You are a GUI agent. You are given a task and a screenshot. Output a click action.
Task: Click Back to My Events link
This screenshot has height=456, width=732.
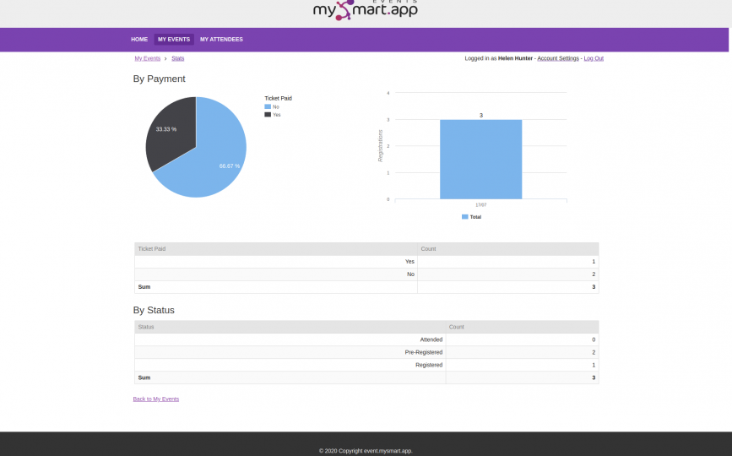(156, 399)
